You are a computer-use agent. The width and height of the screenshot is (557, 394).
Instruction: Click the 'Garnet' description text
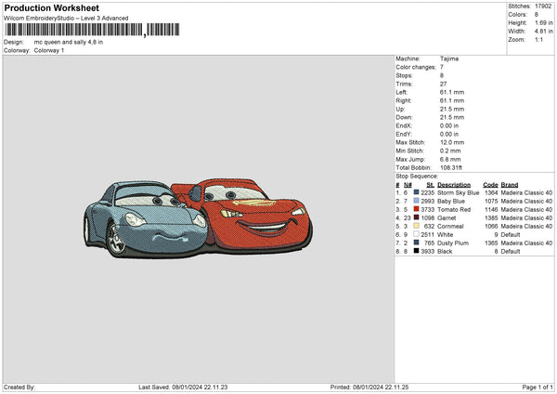click(447, 218)
